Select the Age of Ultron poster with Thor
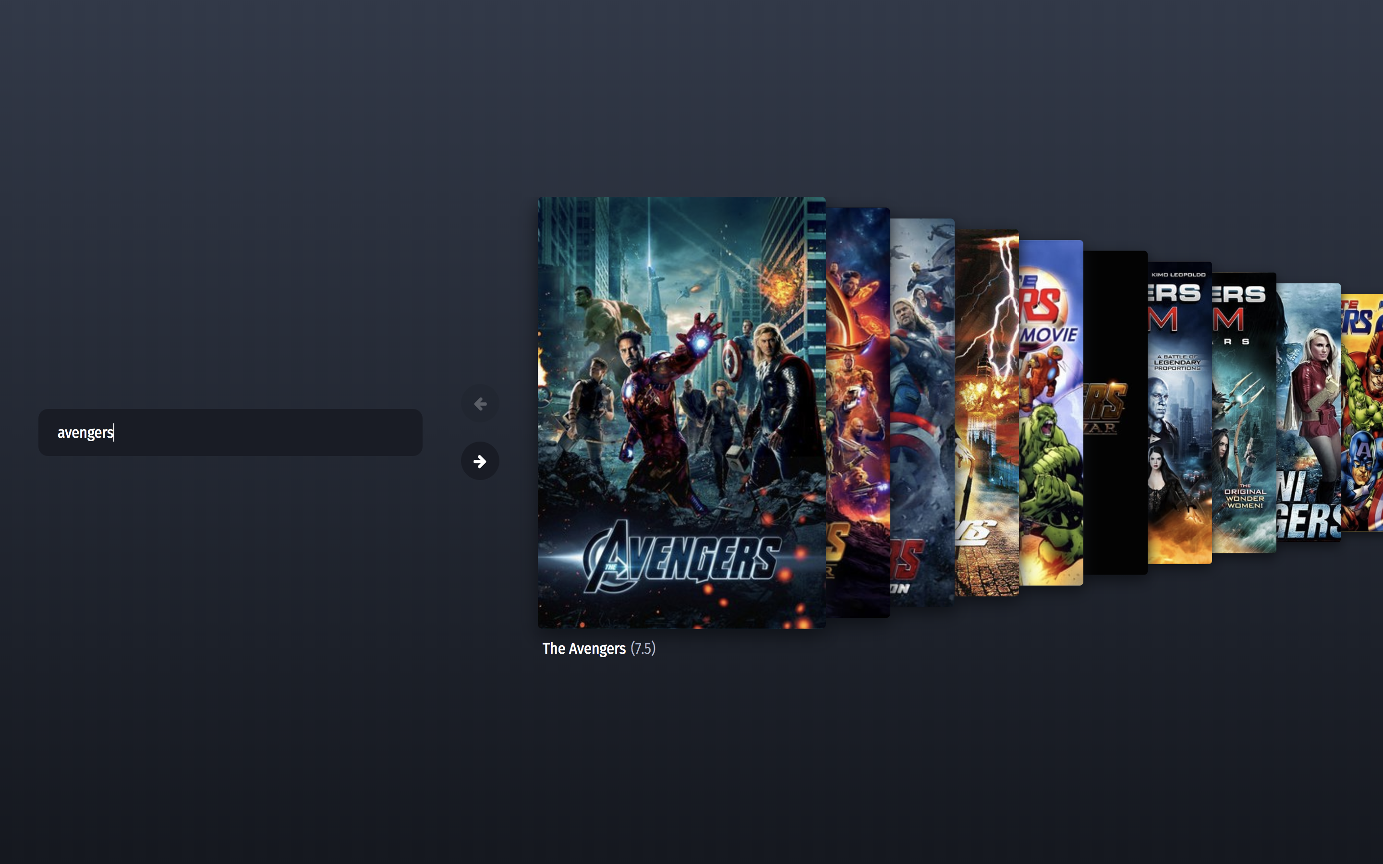This screenshot has width=1383, height=864. coord(922,411)
